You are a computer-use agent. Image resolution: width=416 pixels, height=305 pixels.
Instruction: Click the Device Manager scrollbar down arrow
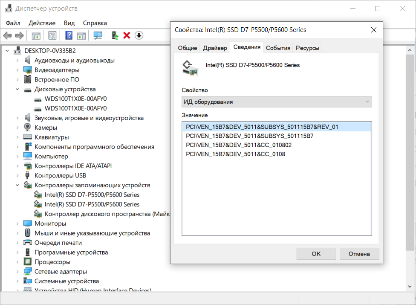click(410, 286)
